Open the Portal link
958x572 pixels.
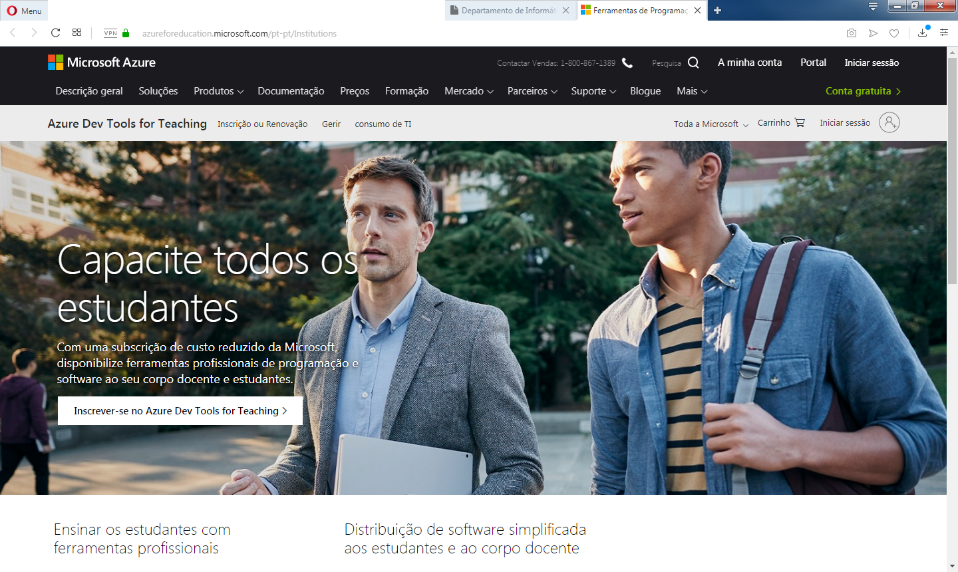pos(813,63)
